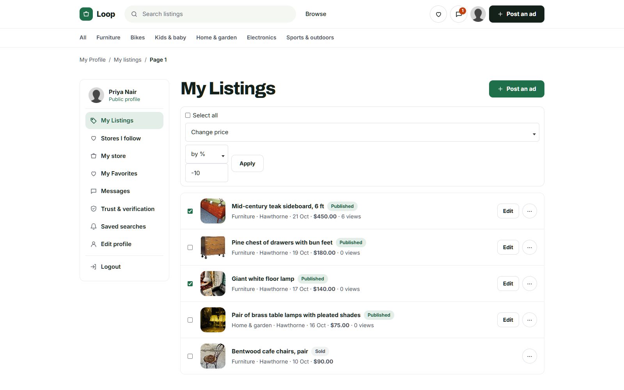Apply the bulk price change
The image size is (624, 390).
[x=247, y=163]
